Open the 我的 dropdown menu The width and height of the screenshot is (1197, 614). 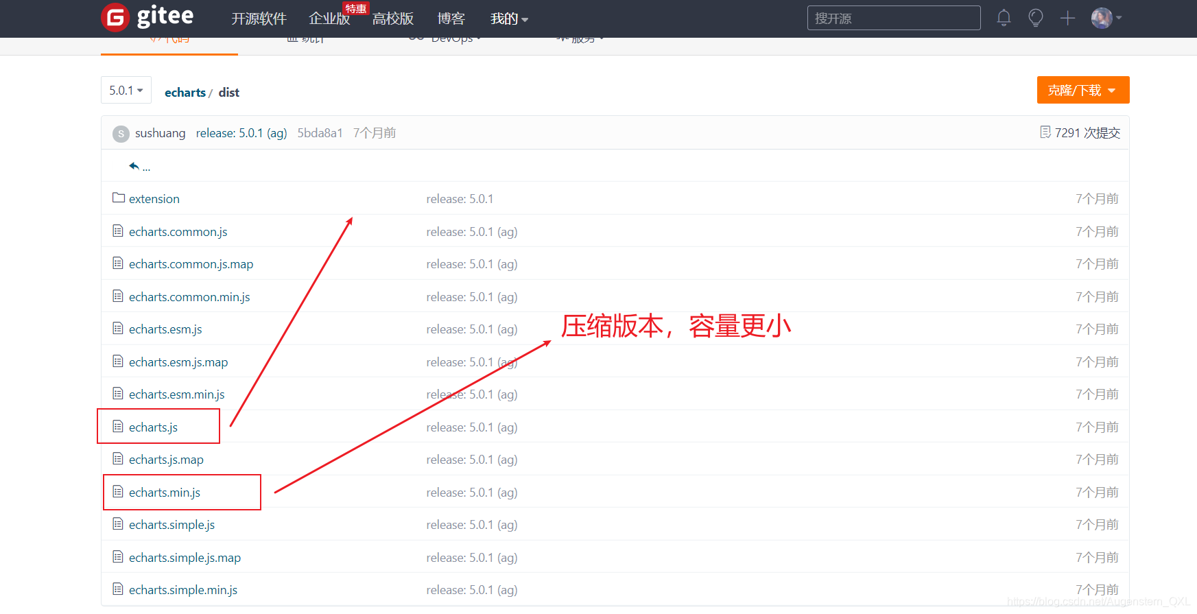pos(509,19)
